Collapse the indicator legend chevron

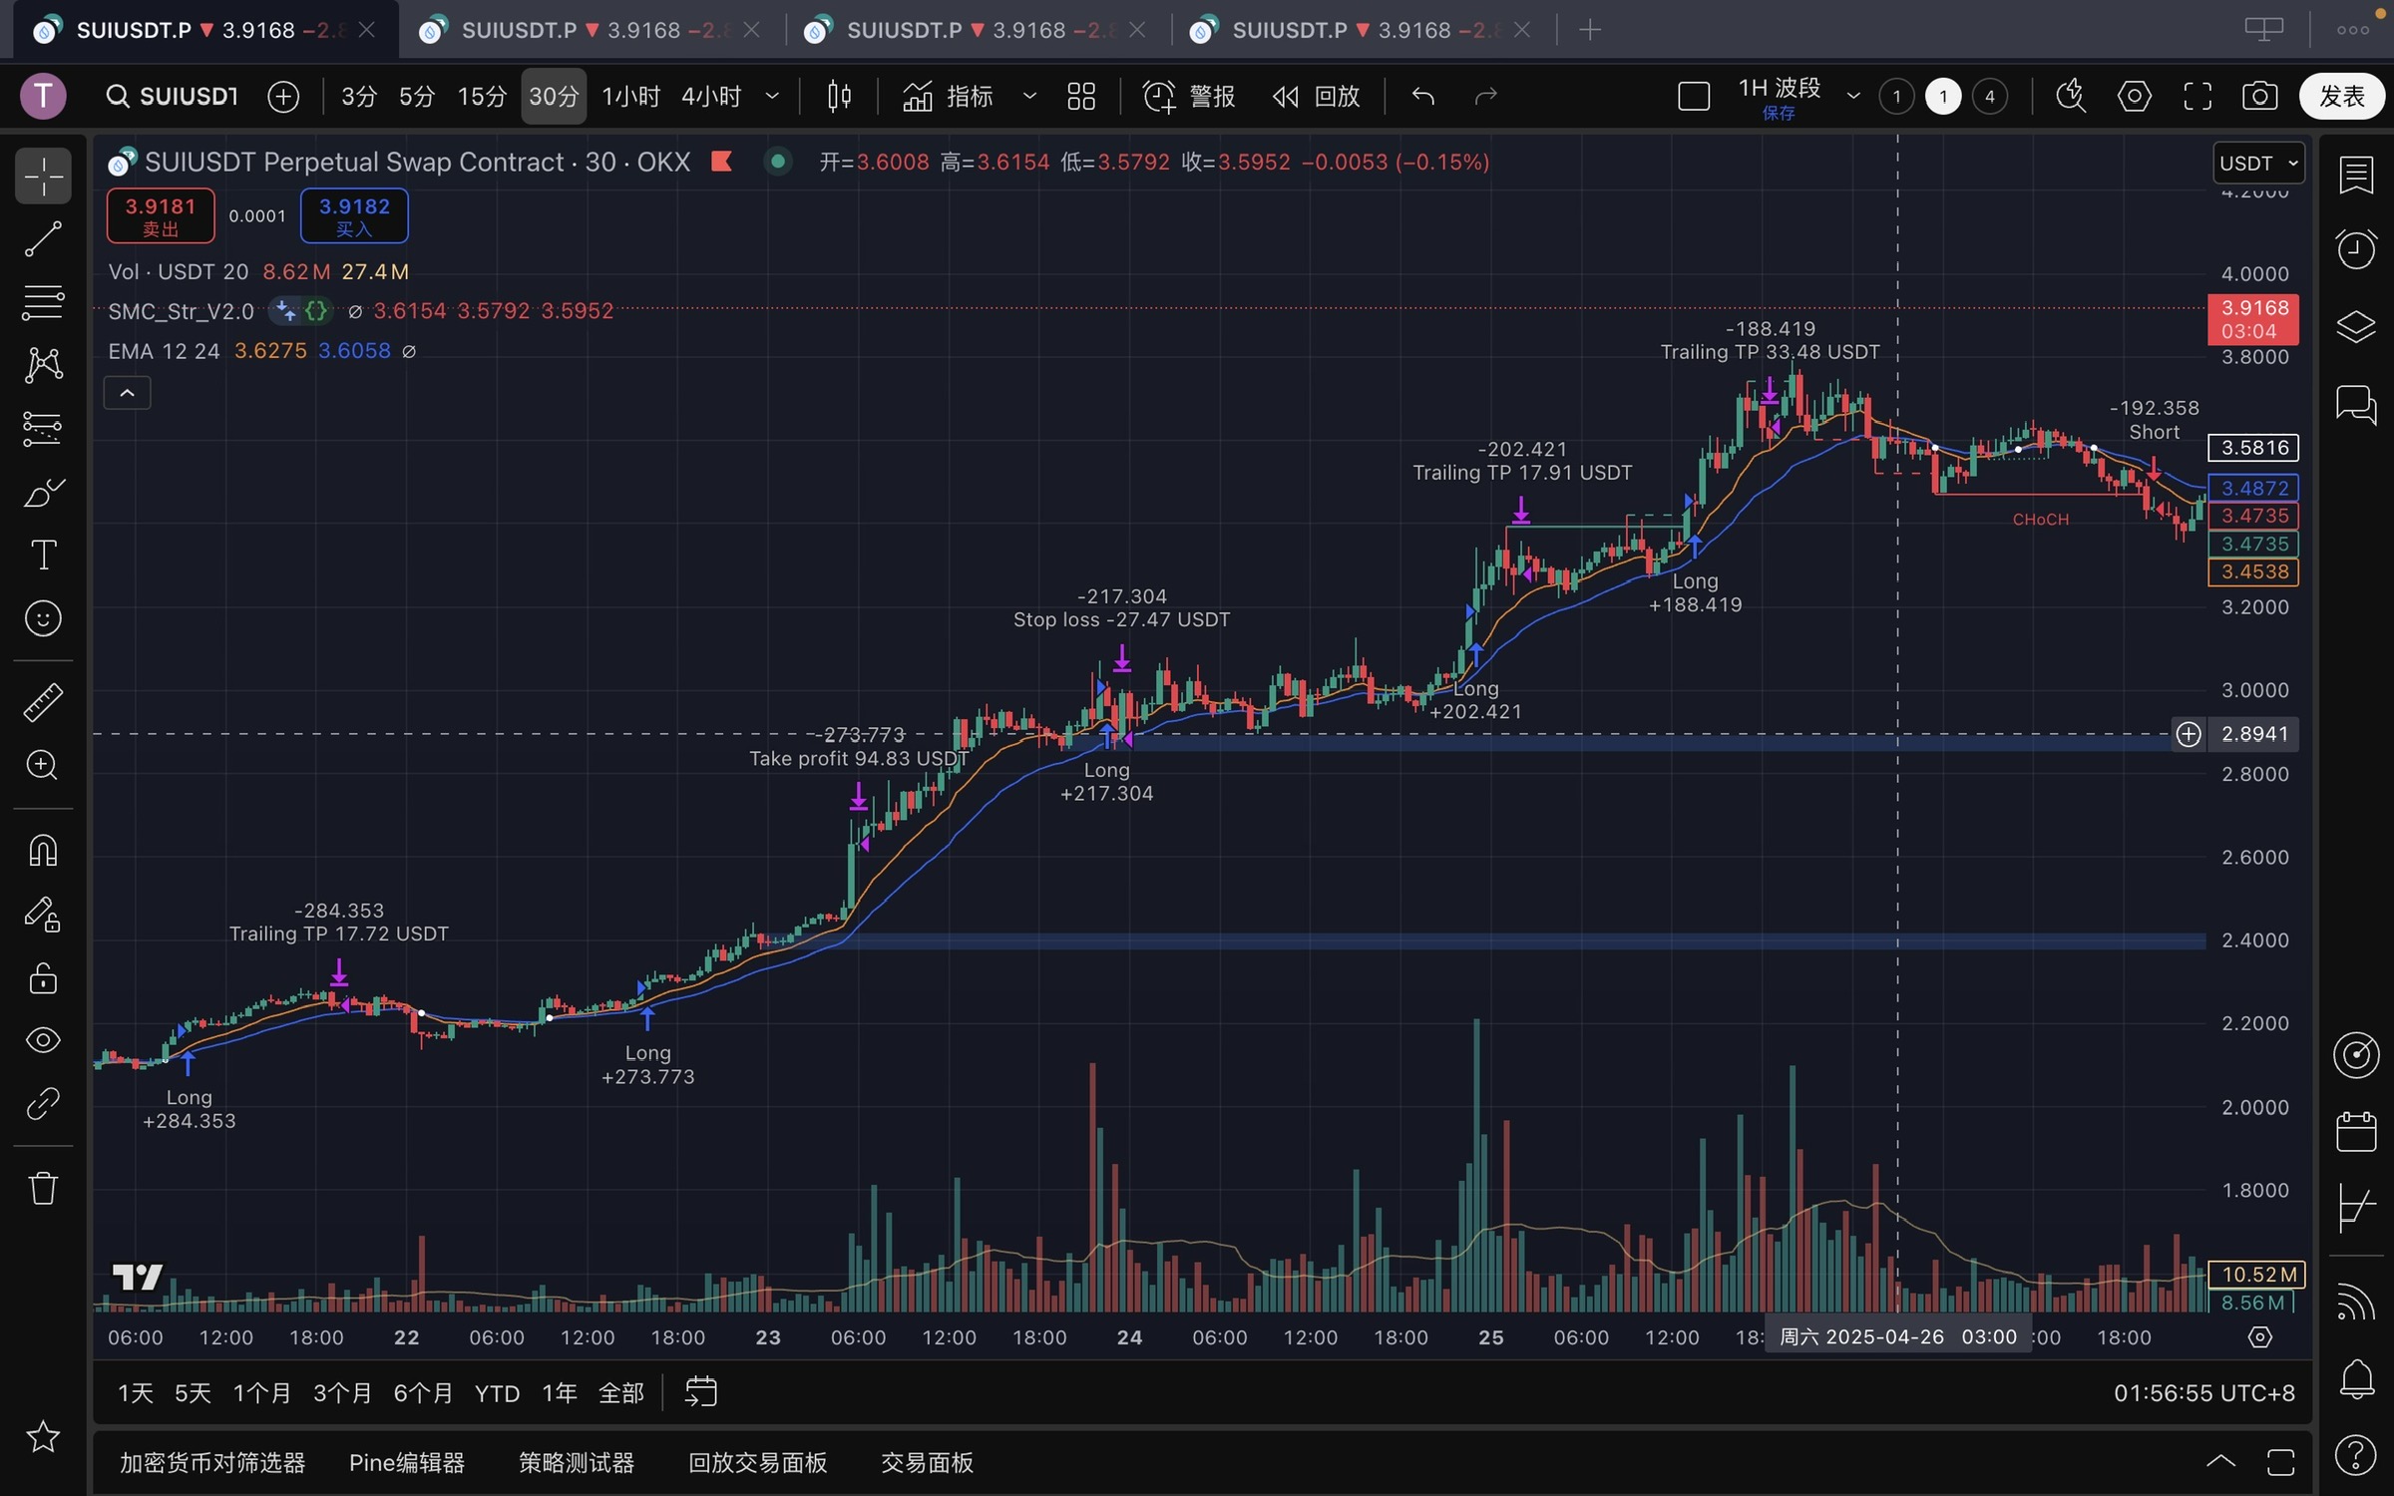(x=127, y=393)
